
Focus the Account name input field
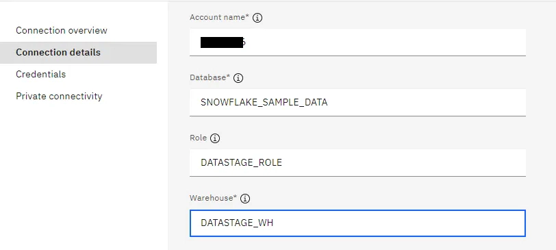click(x=357, y=42)
